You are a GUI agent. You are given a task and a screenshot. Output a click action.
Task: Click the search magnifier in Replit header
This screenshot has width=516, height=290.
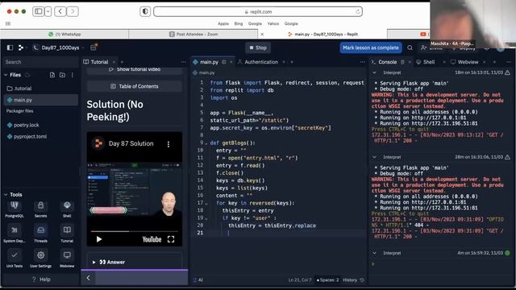click(410, 48)
